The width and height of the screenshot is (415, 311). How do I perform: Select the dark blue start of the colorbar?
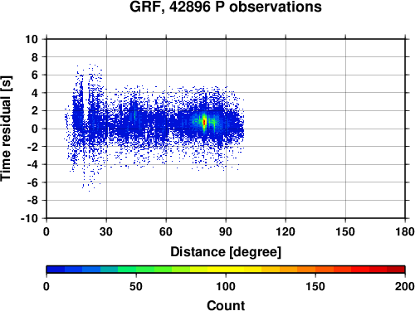point(56,270)
